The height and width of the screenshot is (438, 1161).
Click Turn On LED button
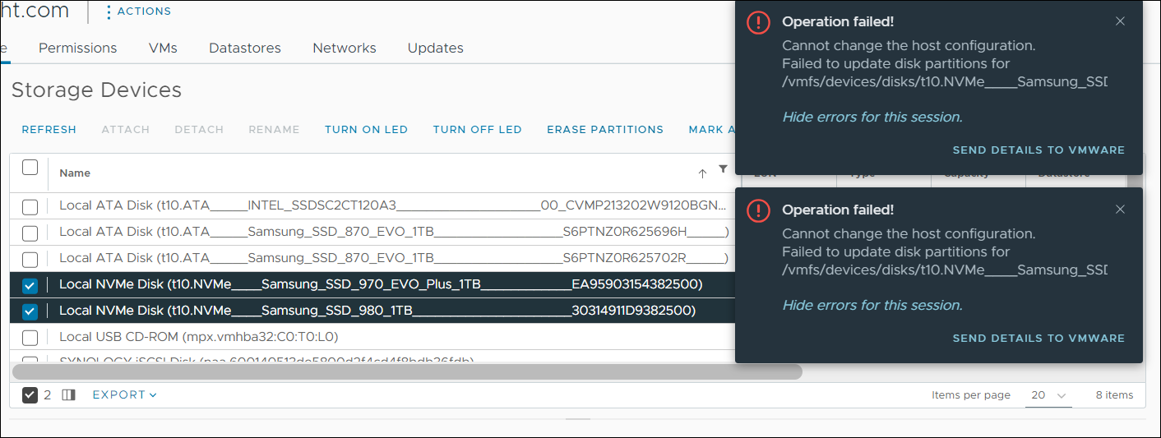[366, 130]
